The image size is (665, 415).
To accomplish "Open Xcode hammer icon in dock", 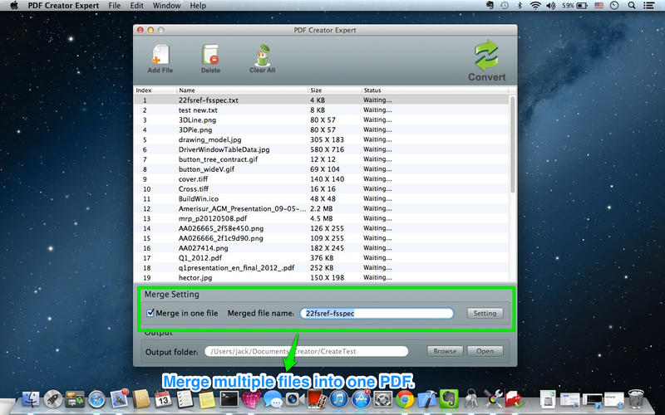I will tap(427, 399).
